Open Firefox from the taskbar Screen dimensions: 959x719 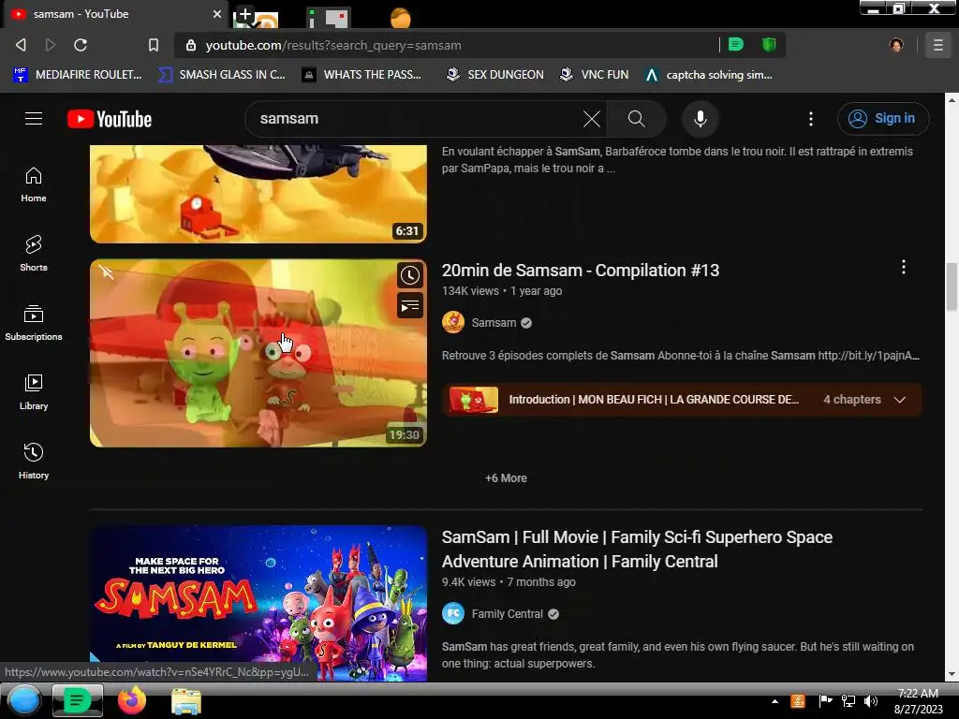click(131, 700)
